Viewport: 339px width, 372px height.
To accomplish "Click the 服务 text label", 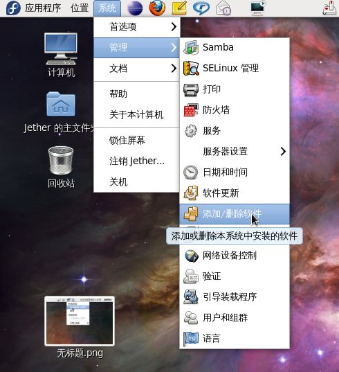I will 212,131.
